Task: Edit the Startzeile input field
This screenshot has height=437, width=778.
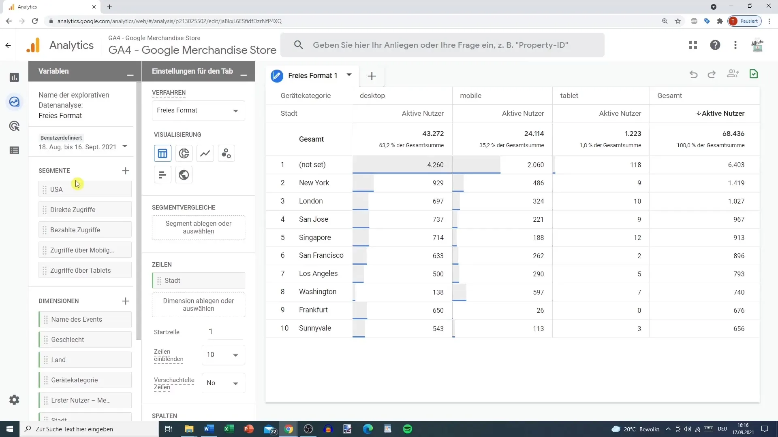Action: coord(225,332)
